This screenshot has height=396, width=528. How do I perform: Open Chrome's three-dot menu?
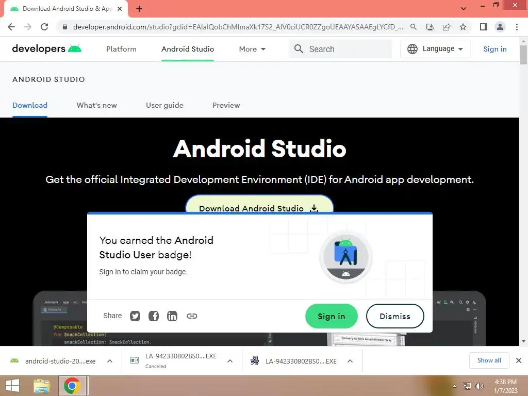click(x=517, y=27)
